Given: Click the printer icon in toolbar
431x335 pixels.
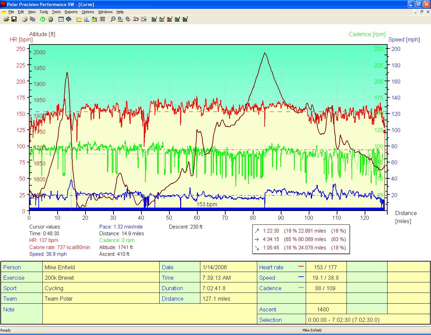Looking at the screenshot, I should pos(25,19).
